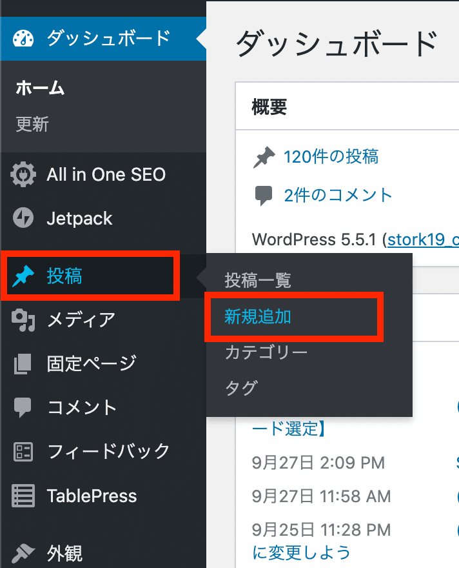This screenshot has width=459, height=568.
Task: Choose 新規追加 from the flyout submenu
Action: coord(257,317)
